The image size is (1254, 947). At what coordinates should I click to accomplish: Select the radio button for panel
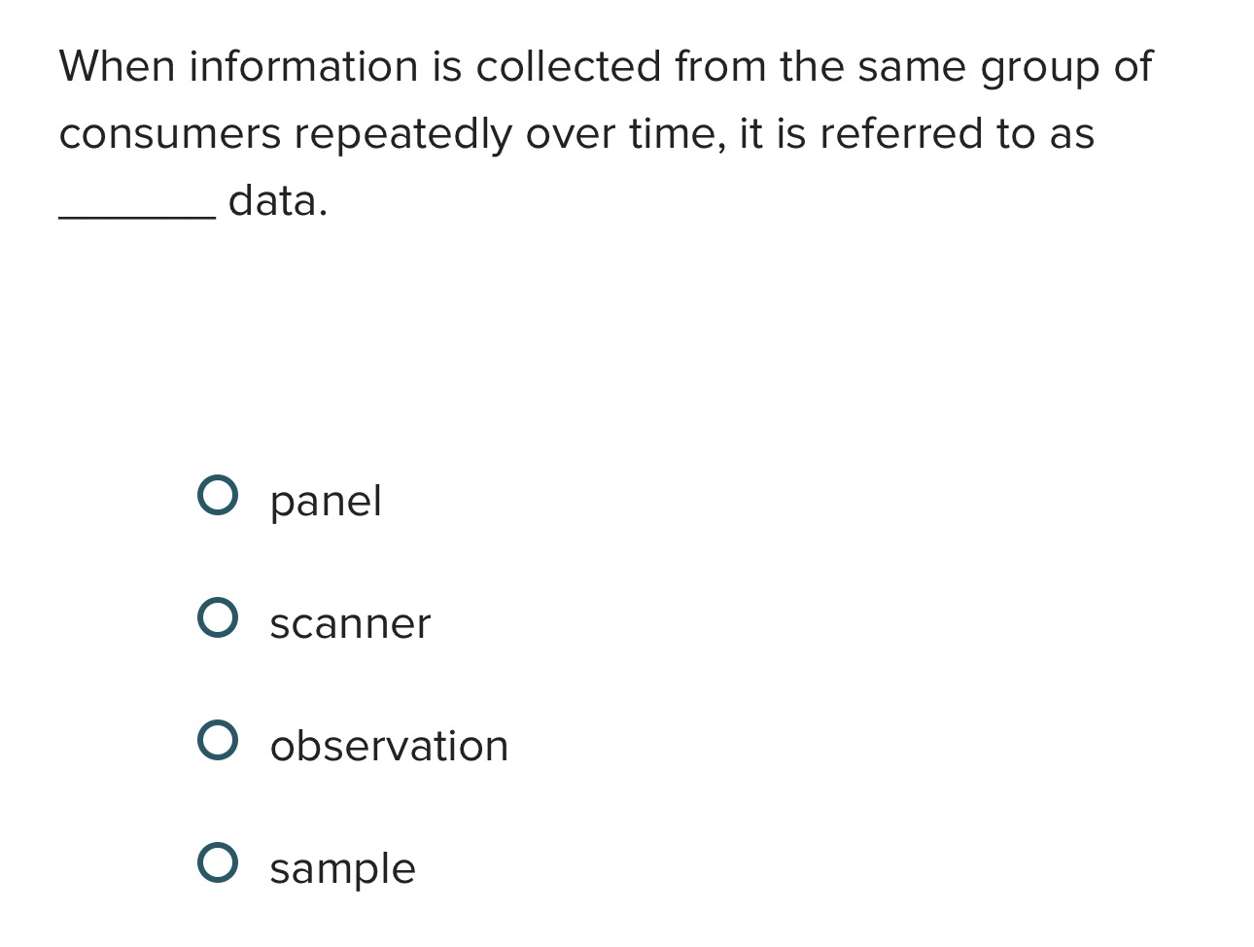click(218, 496)
